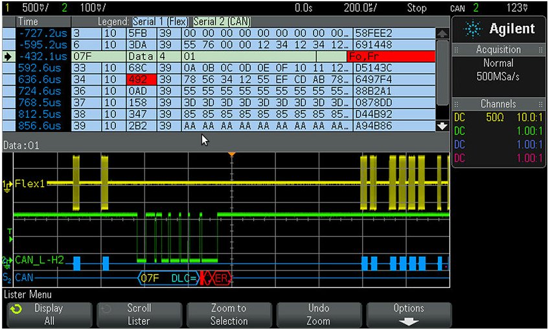Image resolution: width=548 pixels, height=330 pixels.
Task: Click the Data:01 readout line
Action: pyautogui.click(x=21, y=146)
